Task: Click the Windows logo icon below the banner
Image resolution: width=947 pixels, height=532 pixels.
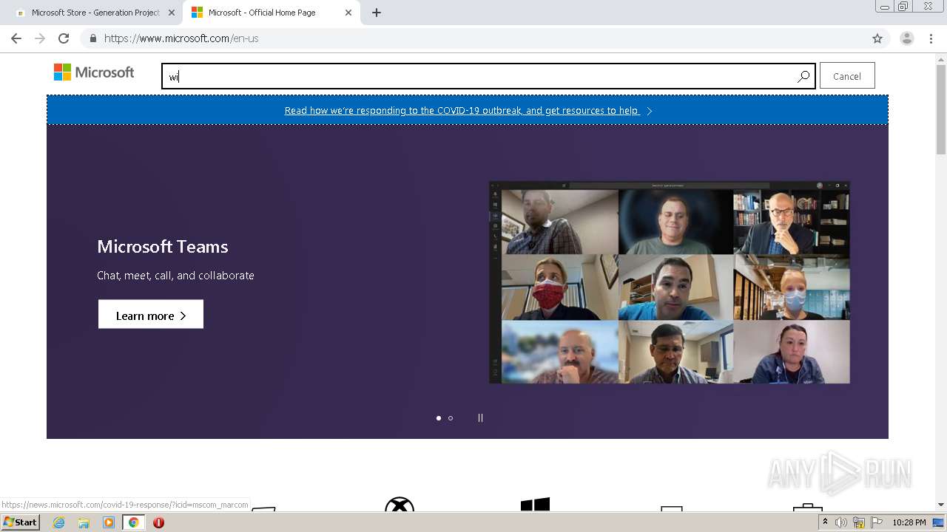Action: click(535, 504)
